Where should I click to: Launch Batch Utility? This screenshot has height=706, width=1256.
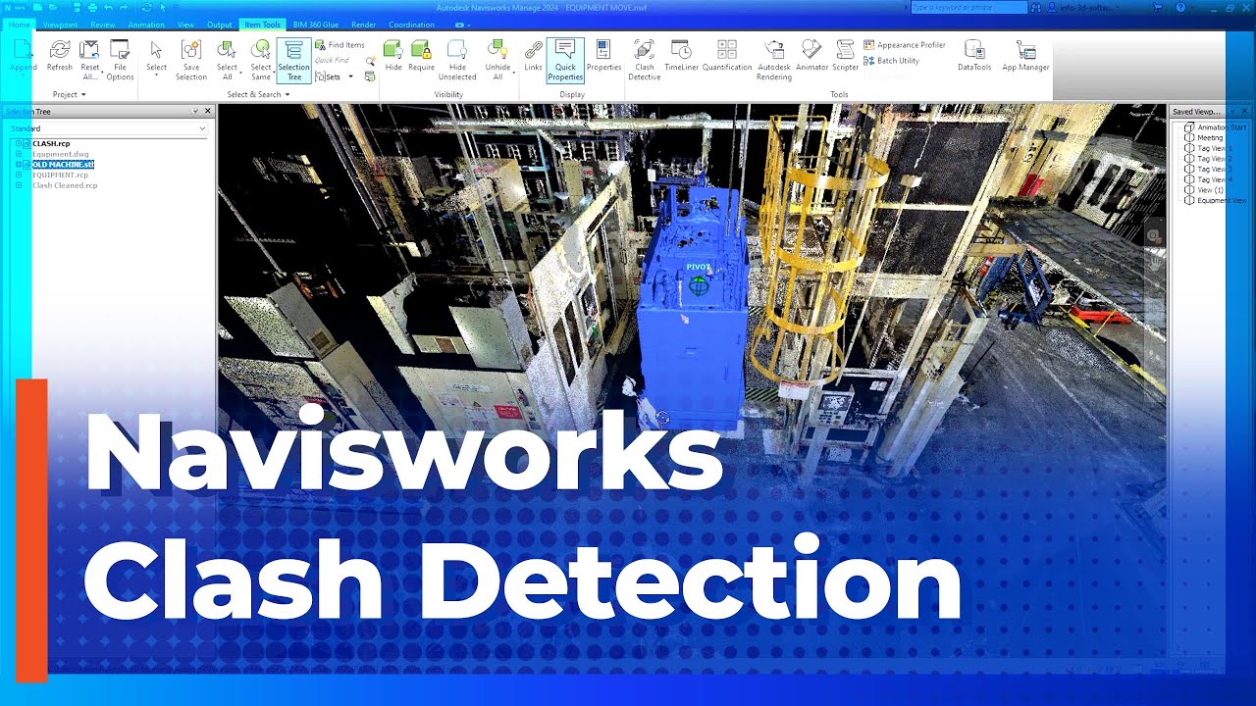[x=891, y=61]
